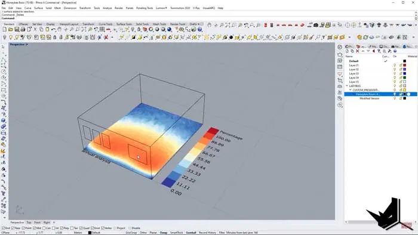This screenshot has height=235, width=418.
Task: Click the Move layer down arrow icon
Action: (x=368, y=51)
